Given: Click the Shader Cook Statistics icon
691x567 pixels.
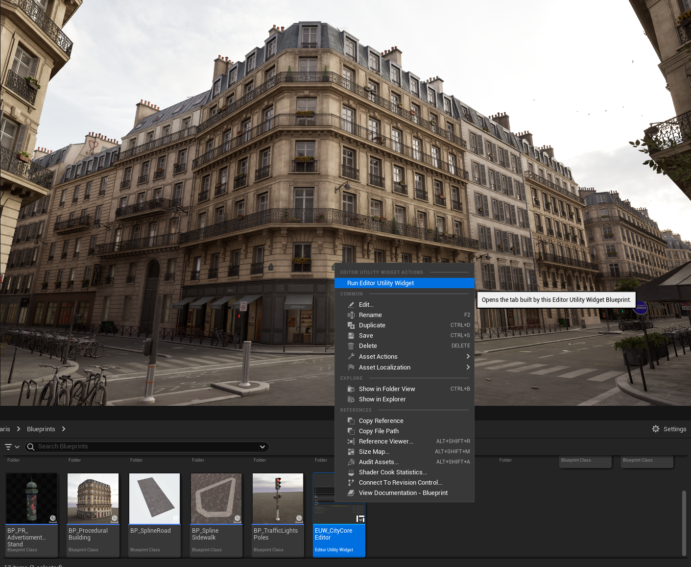Looking at the screenshot, I should 351,472.
